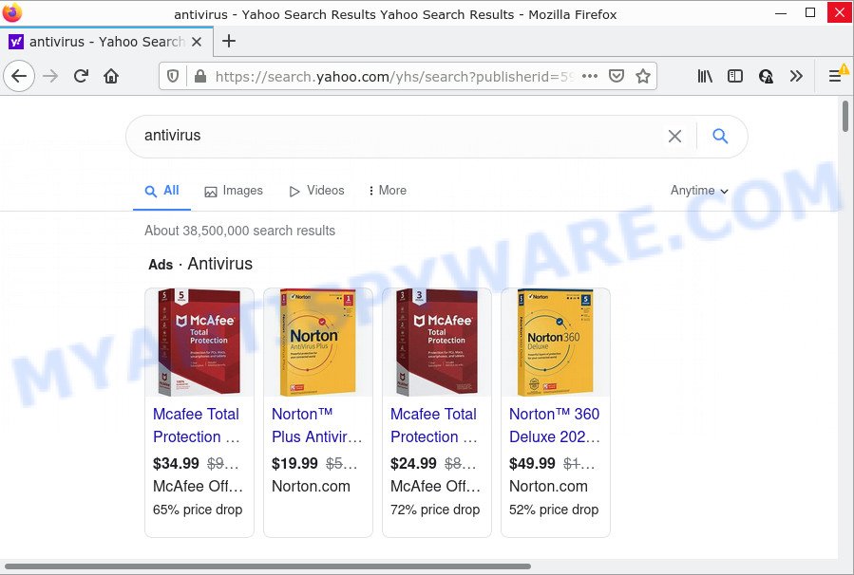Open Norton 360 Deluxe $49.99 link
The image size is (854, 575).
[x=555, y=425]
